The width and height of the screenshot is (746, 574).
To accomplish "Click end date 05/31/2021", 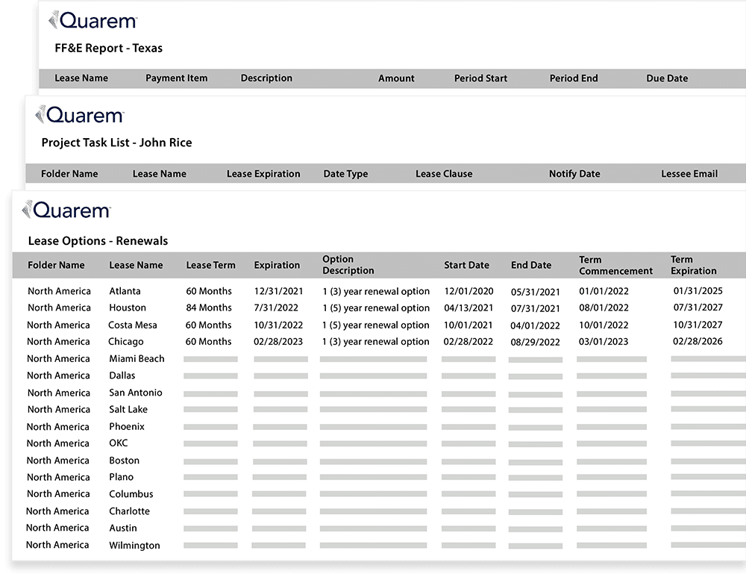I will [535, 293].
